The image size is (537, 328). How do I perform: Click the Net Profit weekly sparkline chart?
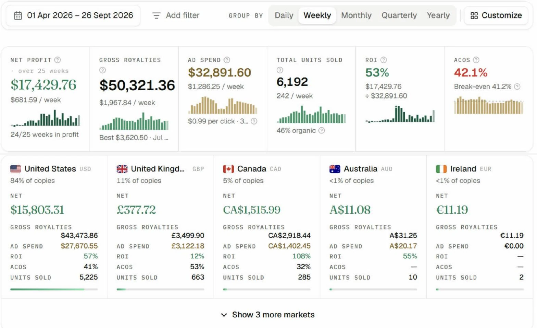pos(45,118)
